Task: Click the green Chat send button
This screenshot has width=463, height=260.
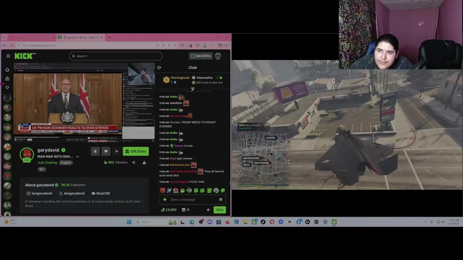Action: [x=220, y=210]
